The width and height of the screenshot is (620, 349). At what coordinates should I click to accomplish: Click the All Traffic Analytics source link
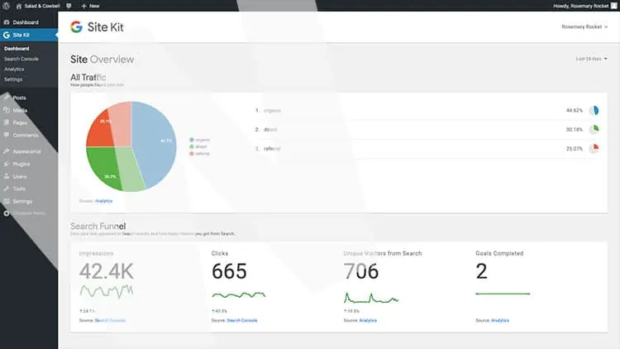point(103,201)
